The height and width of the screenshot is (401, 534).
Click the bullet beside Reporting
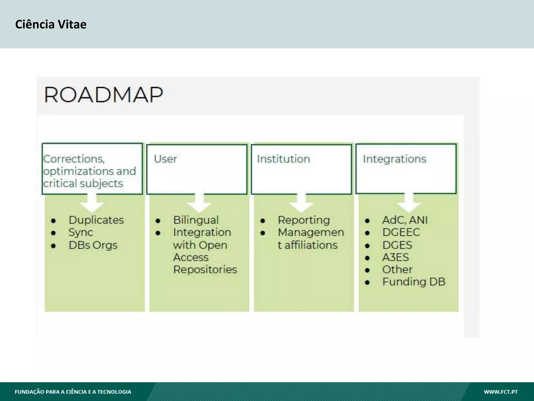click(x=263, y=221)
